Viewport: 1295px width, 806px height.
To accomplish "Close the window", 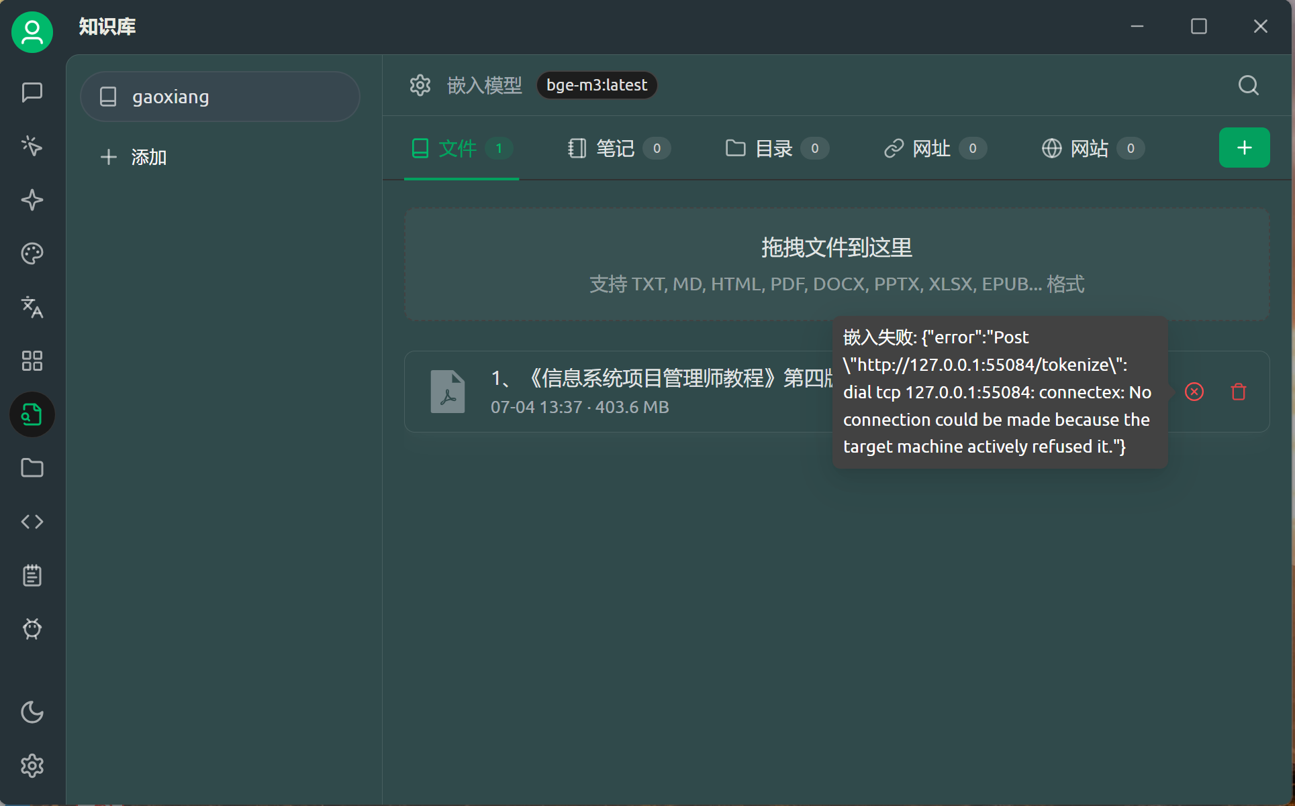I will click(x=1261, y=26).
